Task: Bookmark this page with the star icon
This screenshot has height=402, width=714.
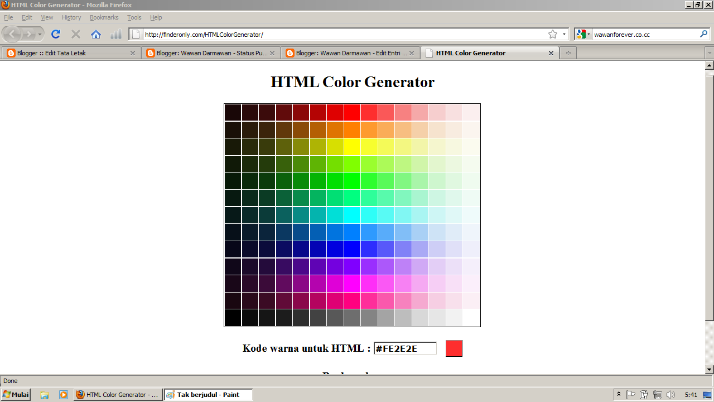Action: [553, 34]
